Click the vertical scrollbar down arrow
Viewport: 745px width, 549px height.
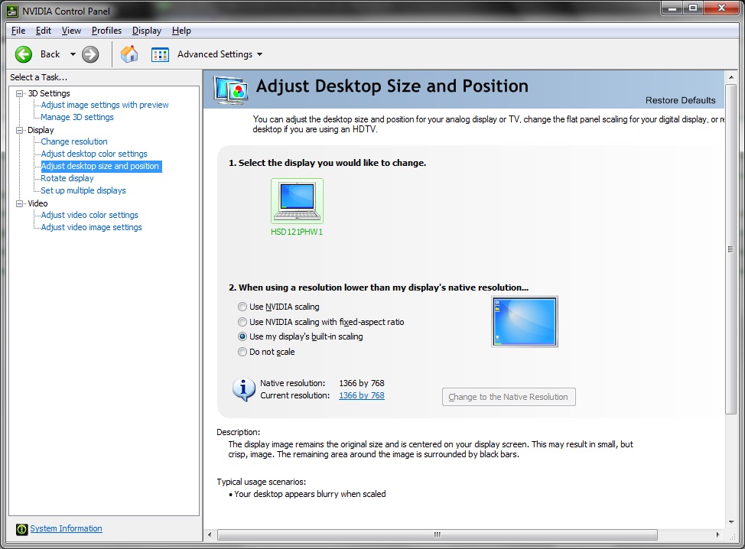coord(730,522)
